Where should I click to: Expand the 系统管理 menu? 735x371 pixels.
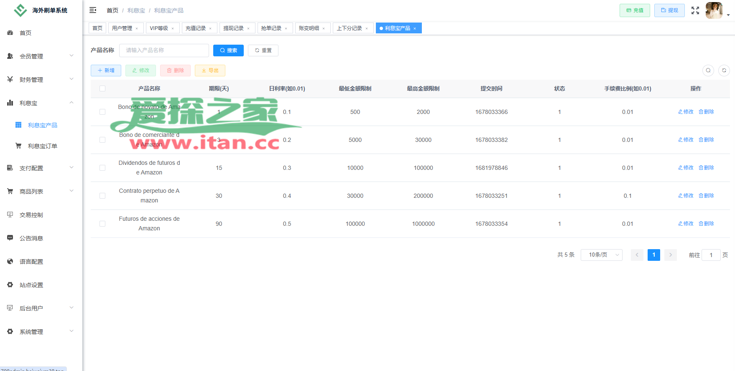tap(41, 331)
